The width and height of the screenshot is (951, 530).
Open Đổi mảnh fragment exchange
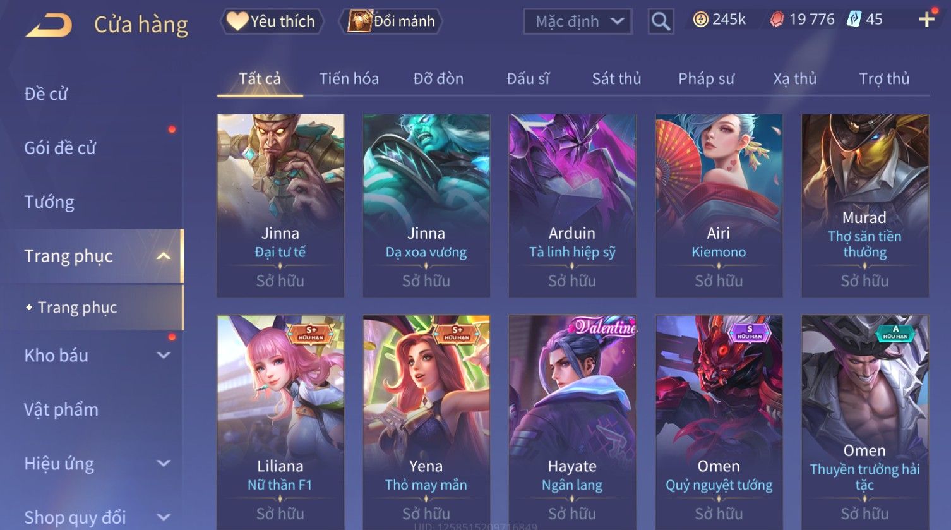pos(392,21)
